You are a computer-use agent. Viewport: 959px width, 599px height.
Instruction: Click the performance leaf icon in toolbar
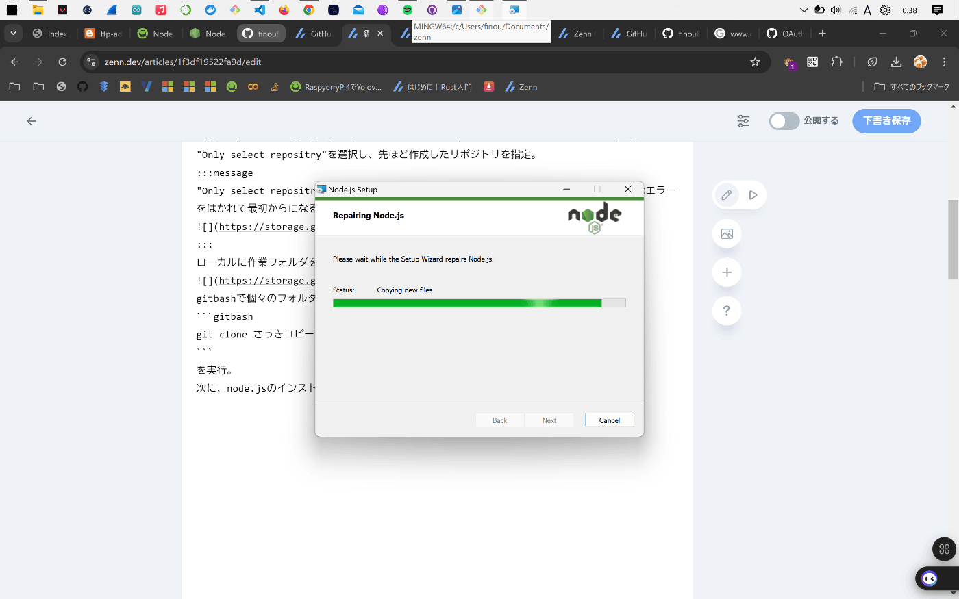pyautogui.click(x=872, y=62)
